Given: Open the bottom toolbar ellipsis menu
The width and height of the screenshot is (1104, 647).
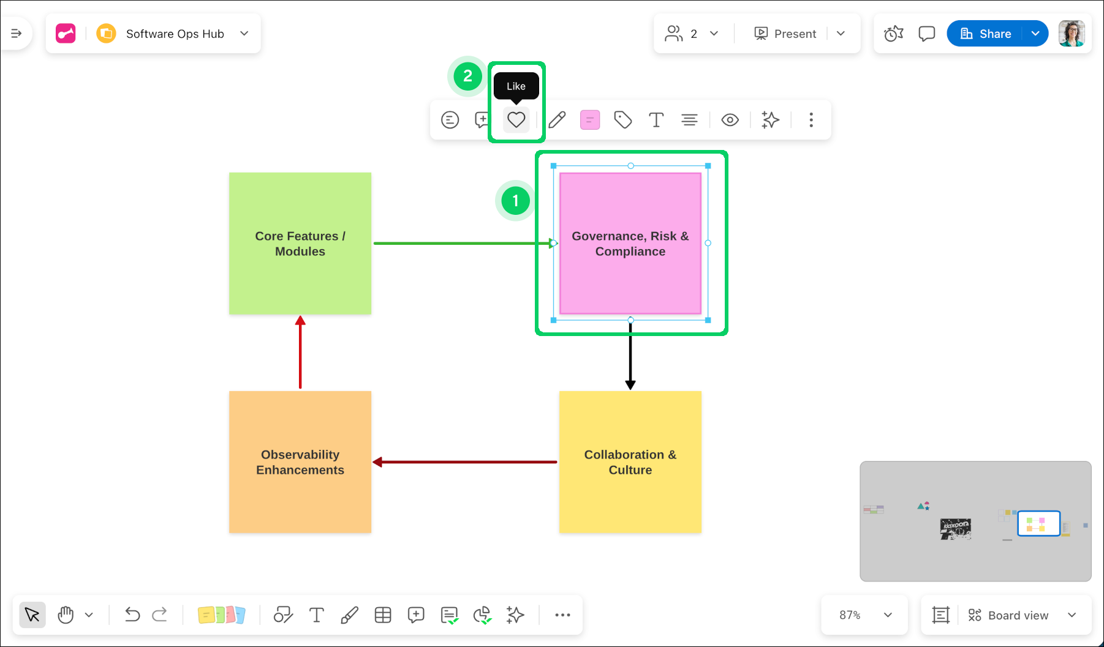Looking at the screenshot, I should pyautogui.click(x=562, y=615).
